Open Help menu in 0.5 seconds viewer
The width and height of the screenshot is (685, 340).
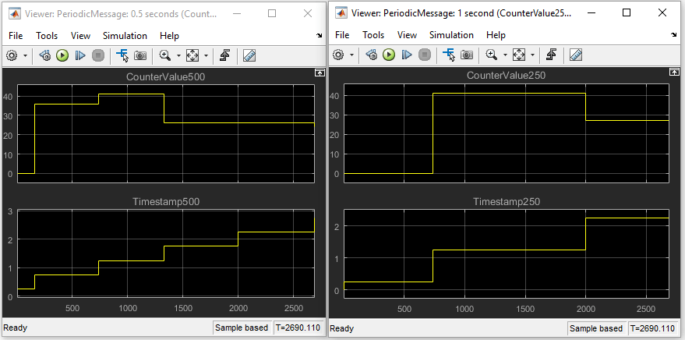coord(170,36)
